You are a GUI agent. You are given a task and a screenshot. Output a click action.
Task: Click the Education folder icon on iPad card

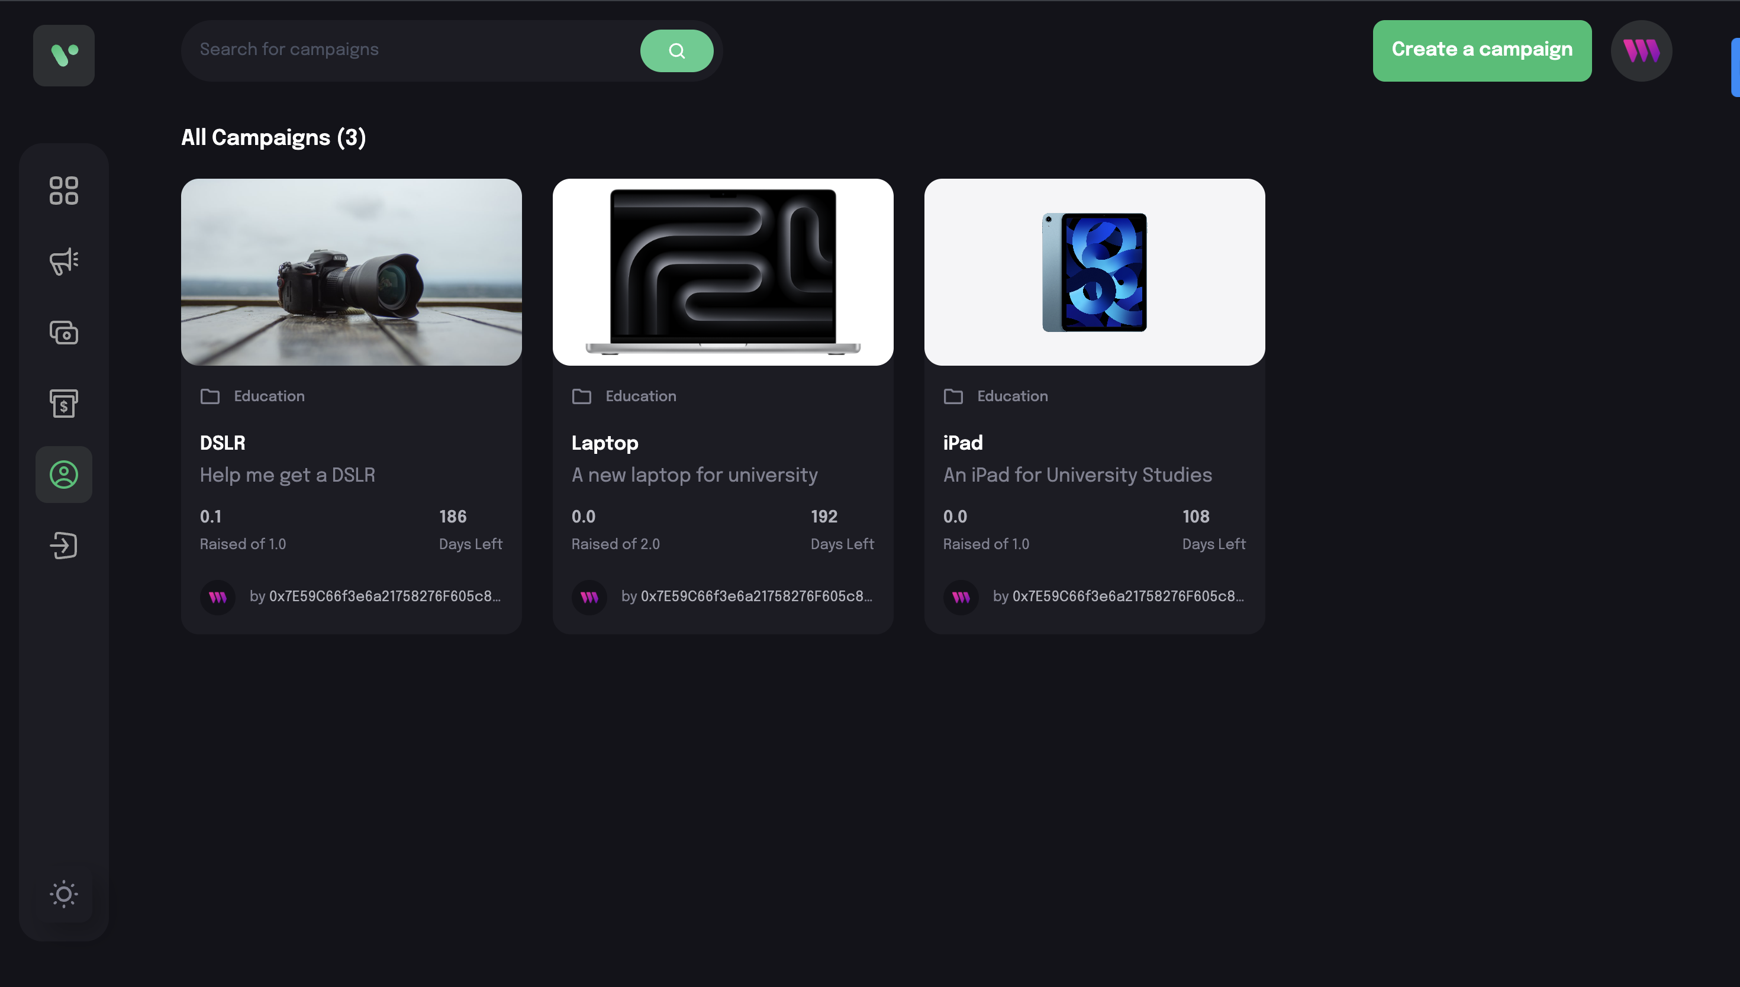[x=953, y=396]
